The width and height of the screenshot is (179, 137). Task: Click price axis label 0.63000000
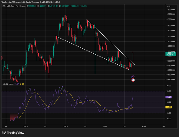(x=171, y=70)
